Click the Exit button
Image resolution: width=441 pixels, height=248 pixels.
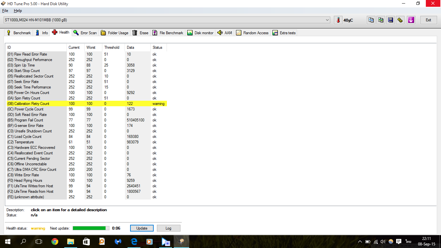428,20
